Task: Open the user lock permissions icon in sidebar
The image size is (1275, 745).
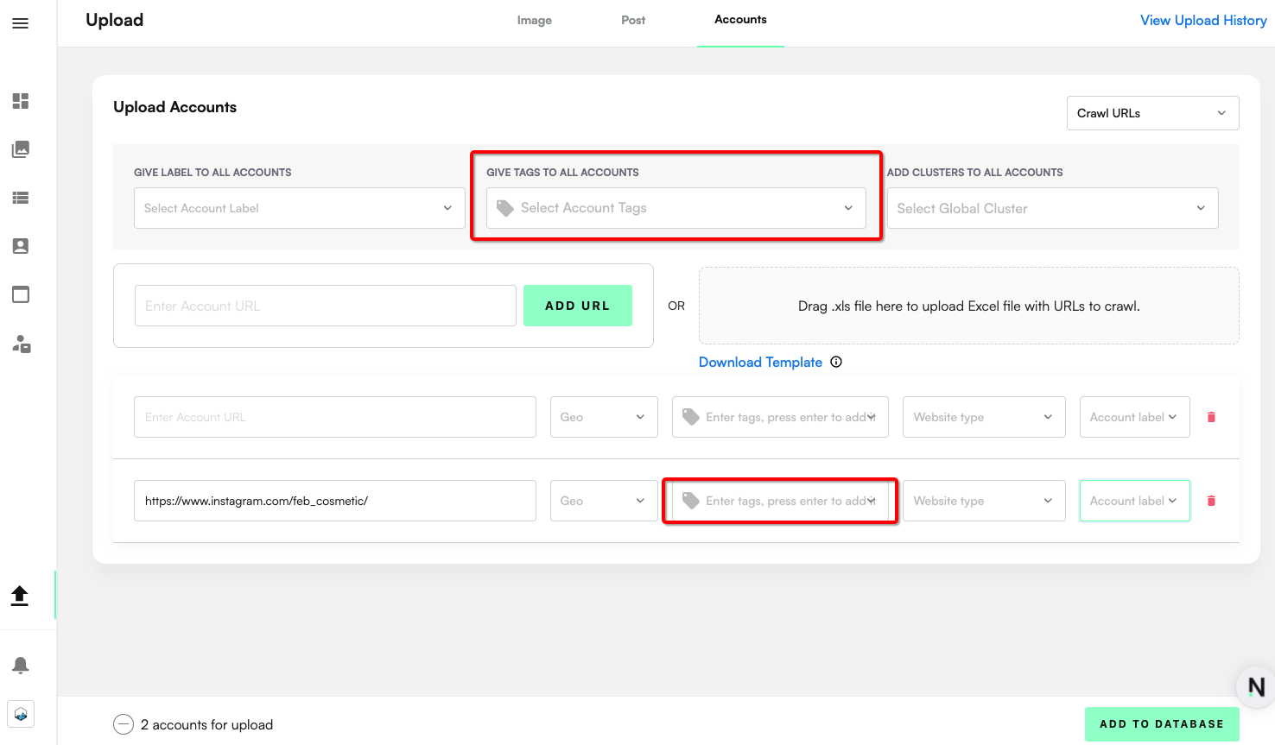Action: tap(21, 344)
